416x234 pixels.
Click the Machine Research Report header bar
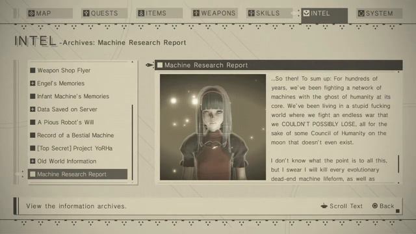pyautogui.click(x=279, y=65)
